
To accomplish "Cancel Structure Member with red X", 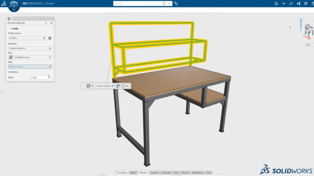I will coord(51,23).
